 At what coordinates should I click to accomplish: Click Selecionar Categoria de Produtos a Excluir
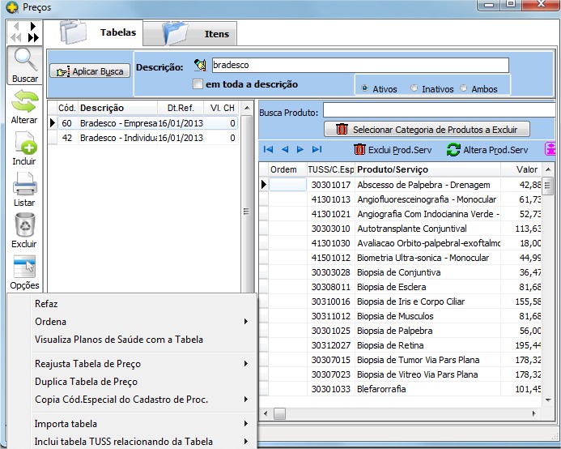coord(427,129)
